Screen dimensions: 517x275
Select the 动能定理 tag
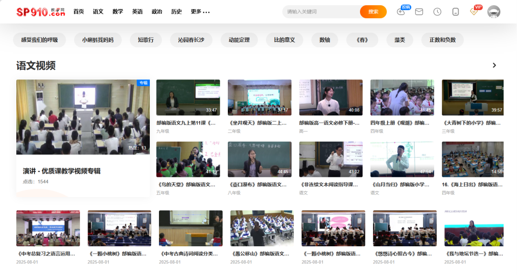pos(239,40)
